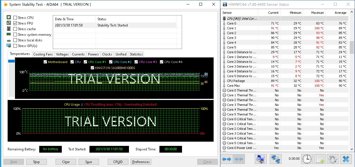The image size is (355, 167).
Task: Switch to the Cooling Fans tab
Action: pos(43,54)
